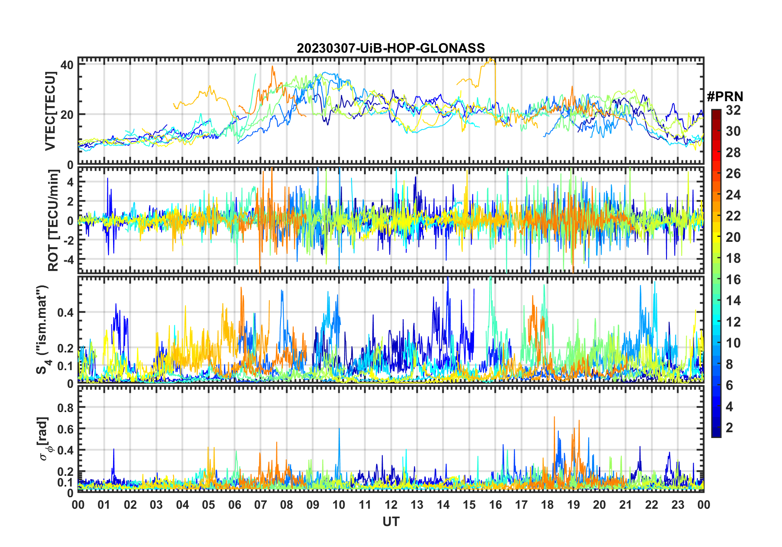
Task: Click the #PRN colorbar title
Action: pyautogui.click(x=725, y=97)
